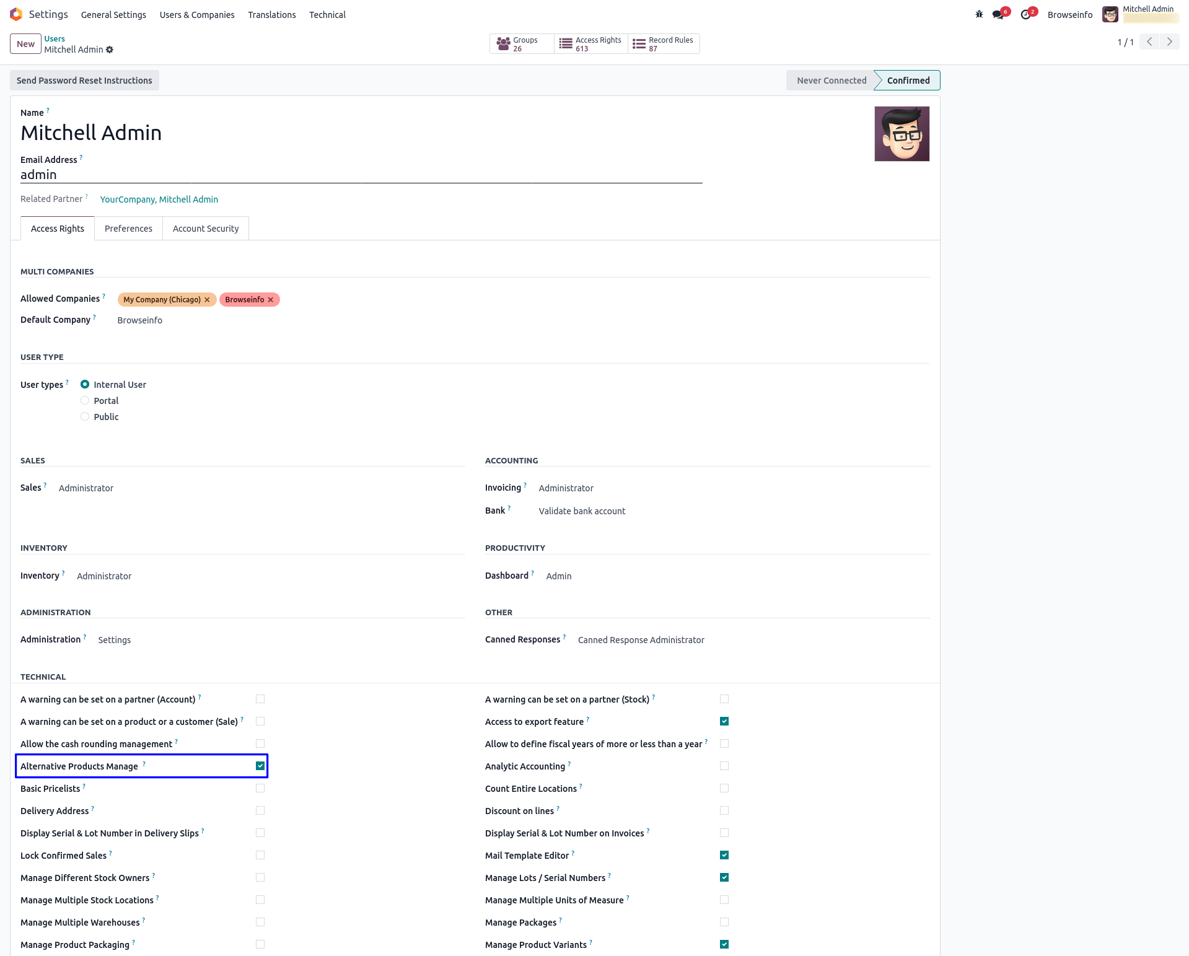Viewport: 1189px width, 956px height.
Task: Expand the Users & Companies menu
Action: pos(197,15)
